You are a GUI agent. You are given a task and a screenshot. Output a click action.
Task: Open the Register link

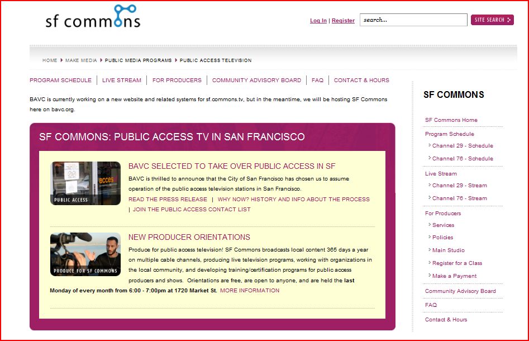(343, 21)
